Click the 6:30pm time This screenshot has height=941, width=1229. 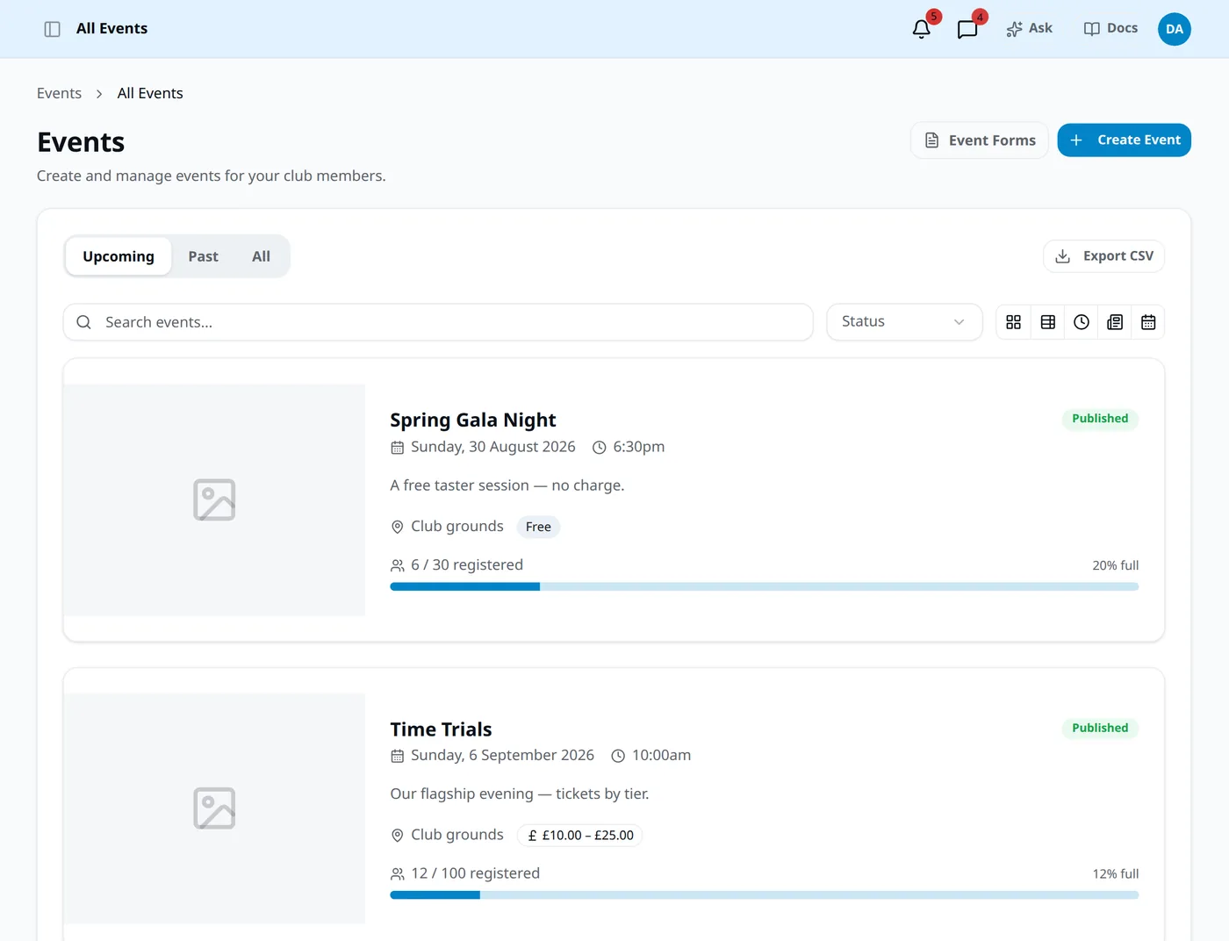(638, 447)
